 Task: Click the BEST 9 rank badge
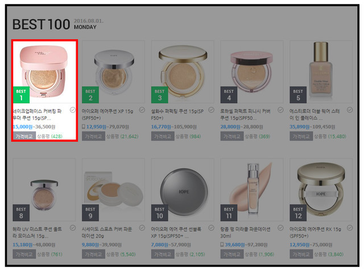(90, 213)
